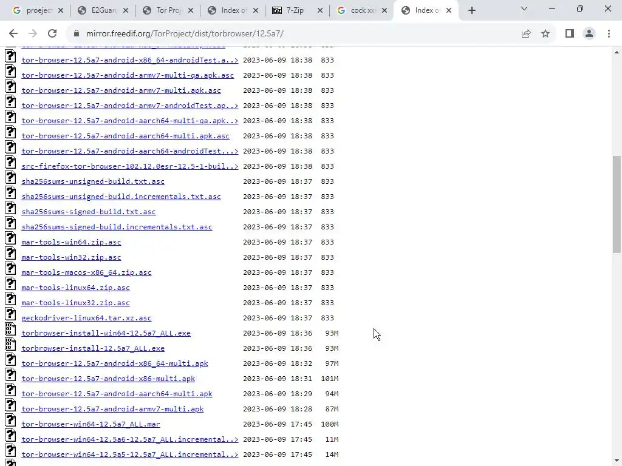622x466 pixels.
Task: Open tor-browser-win64-12.5a7_ALL.mar link
Action: 91,424
